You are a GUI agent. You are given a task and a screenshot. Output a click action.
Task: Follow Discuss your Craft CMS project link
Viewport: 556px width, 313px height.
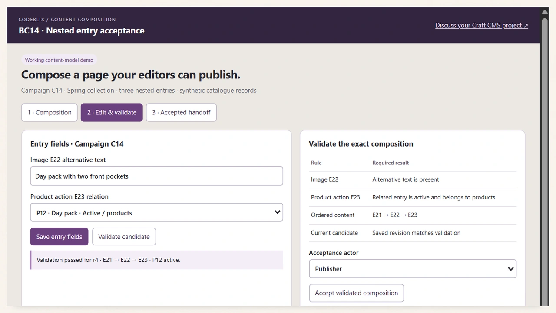tap(482, 25)
